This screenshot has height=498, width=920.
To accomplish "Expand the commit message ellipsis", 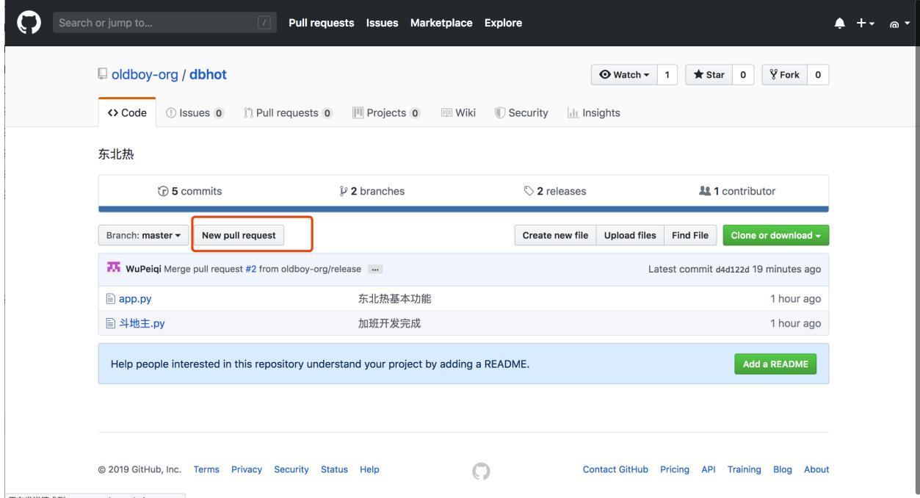I will pyautogui.click(x=374, y=269).
